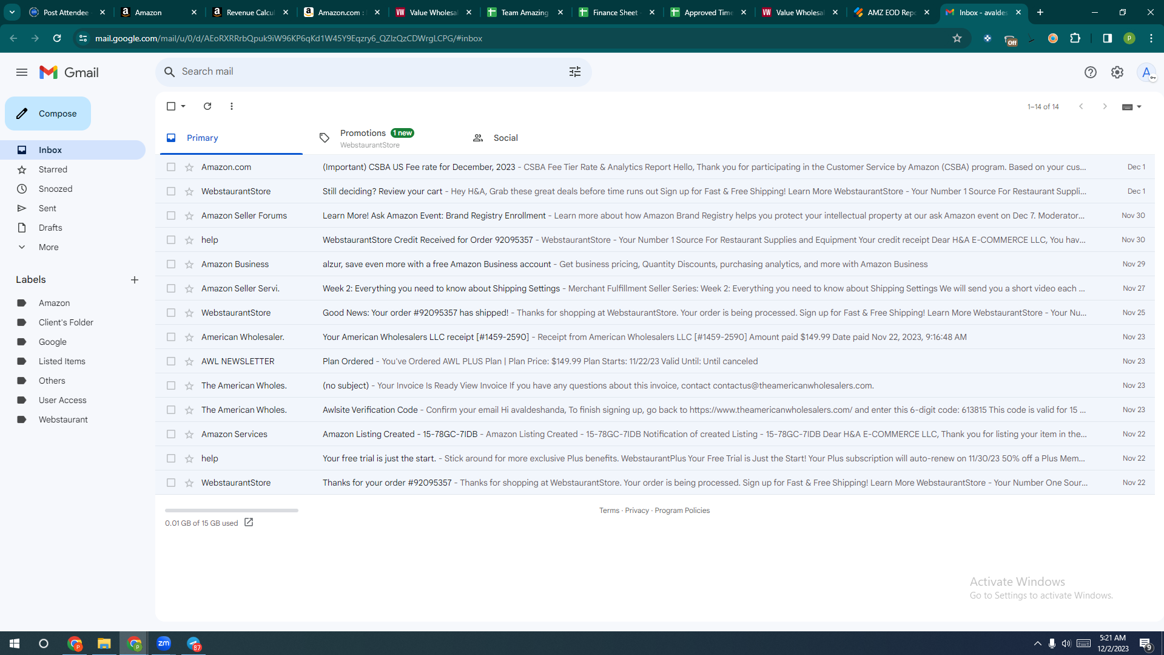Click the Compose button

point(48,114)
